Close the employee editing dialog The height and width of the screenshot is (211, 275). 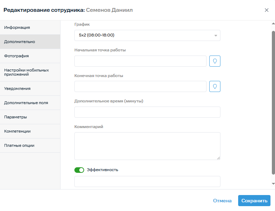point(266,10)
